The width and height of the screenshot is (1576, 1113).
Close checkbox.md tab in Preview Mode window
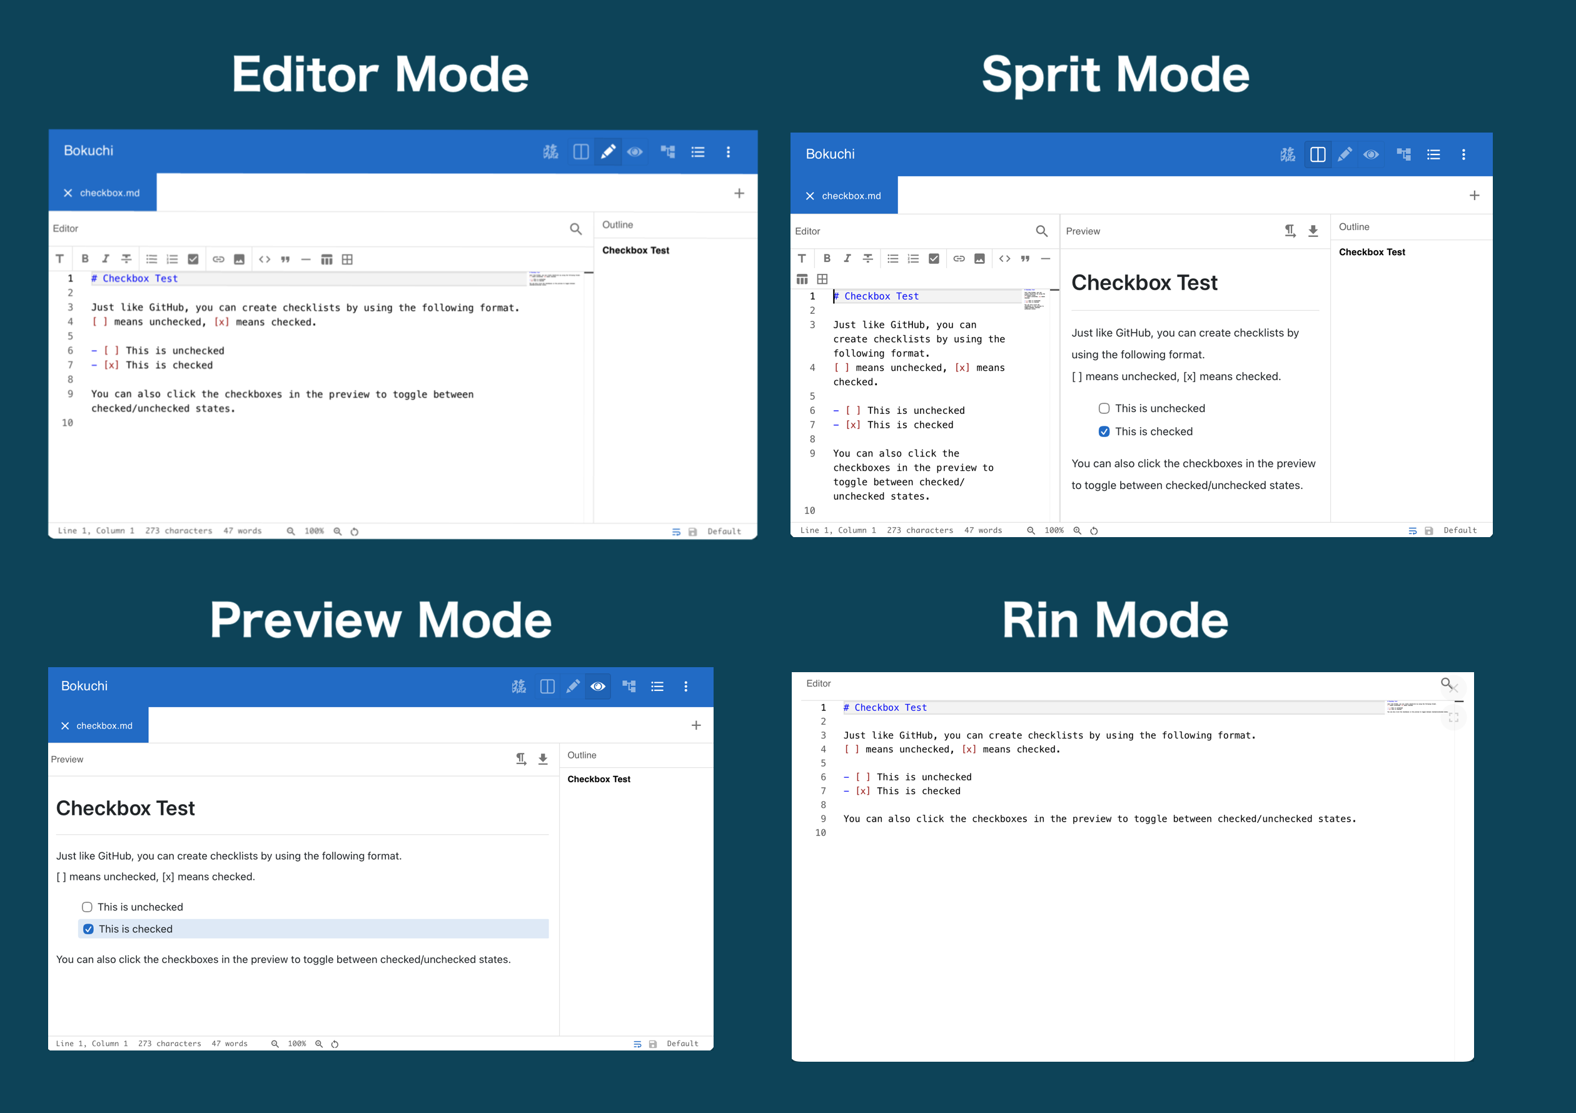click(65, 726)
